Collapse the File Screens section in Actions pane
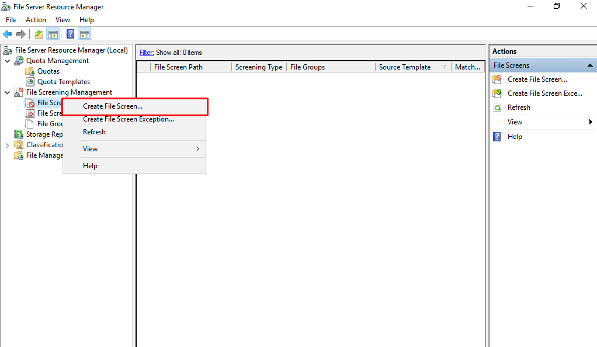Viewport: 597px width, 347px height. [590, 65]
